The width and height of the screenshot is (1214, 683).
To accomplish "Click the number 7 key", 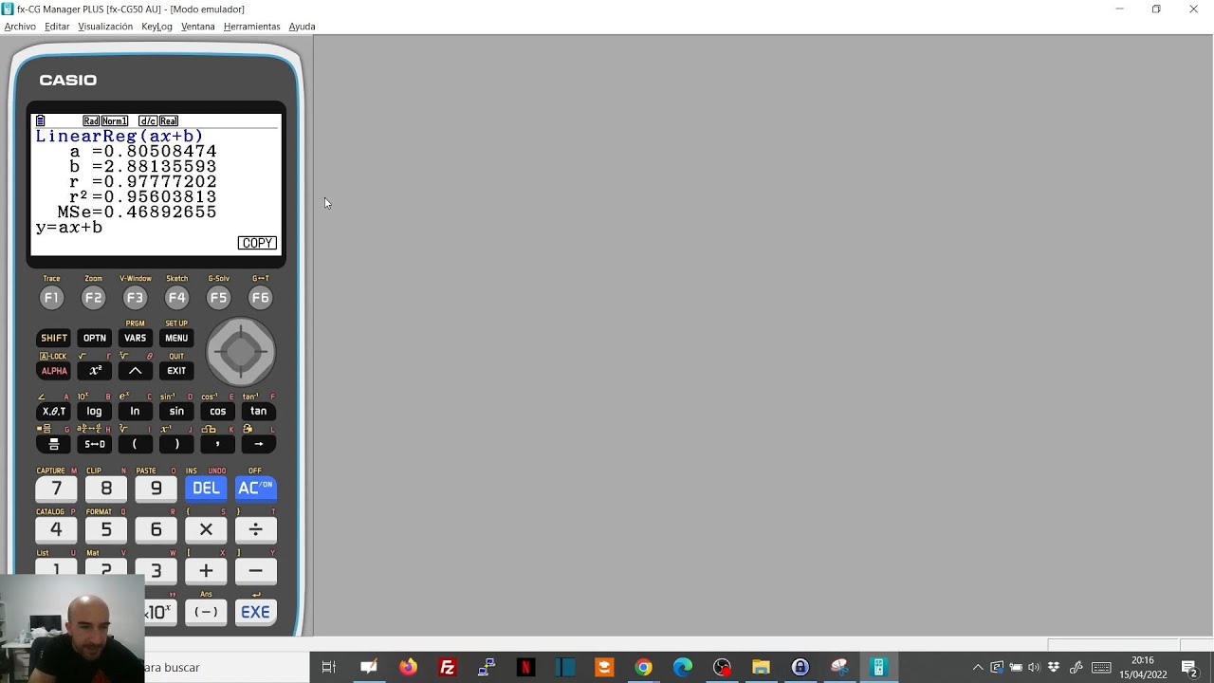I will coord(56,489).
